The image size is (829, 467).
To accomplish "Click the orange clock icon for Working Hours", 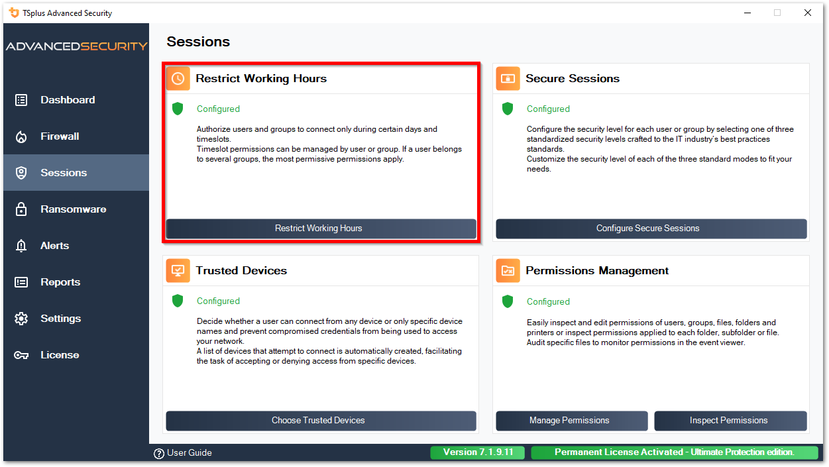I will tap(178, 78).
